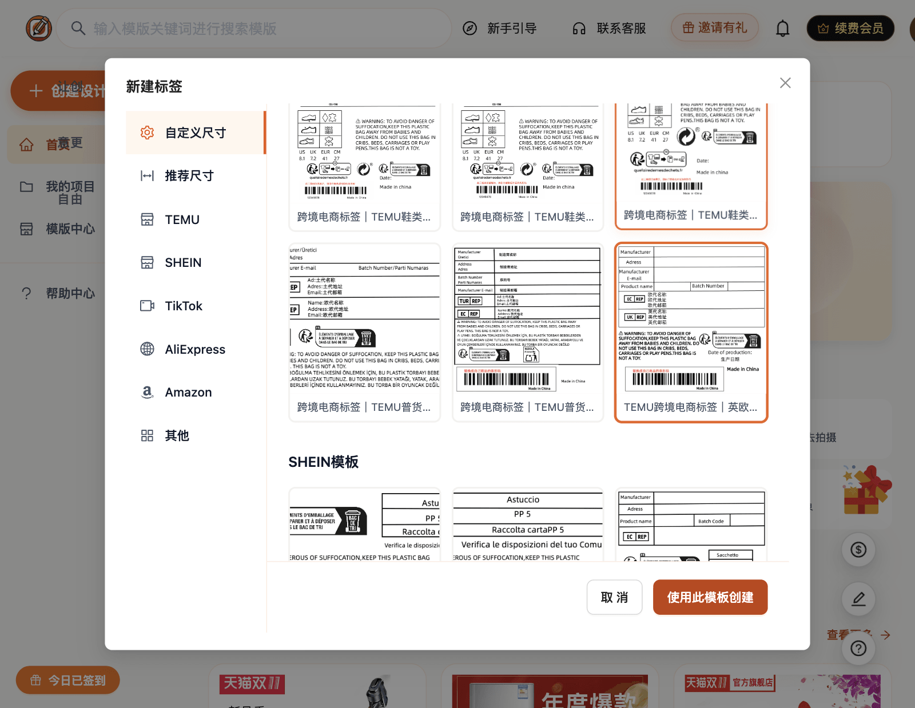Viewport: 915px width, 708px height.
Task: Click the video icon beside TikTok
Action: pos(147,306)
